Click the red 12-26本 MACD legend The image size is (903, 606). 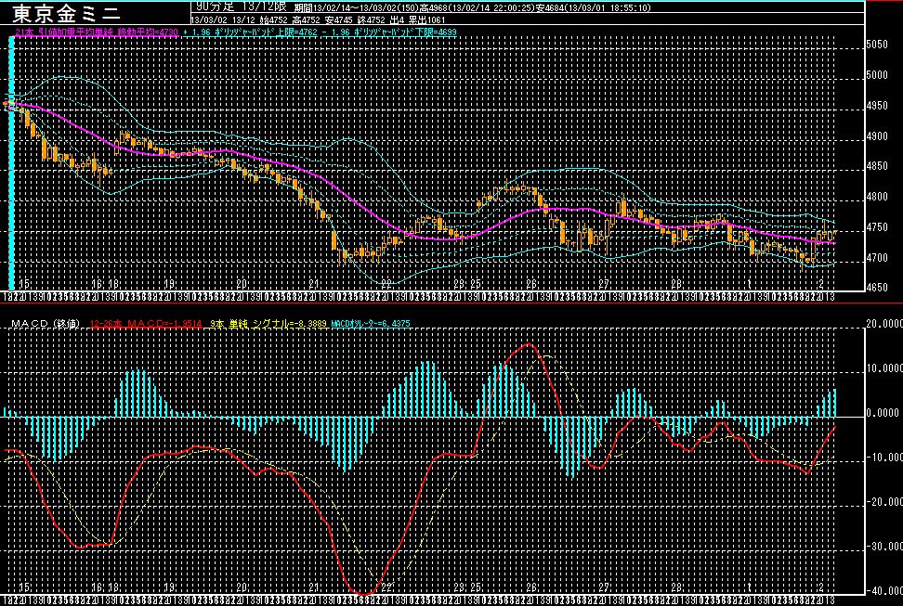(146, 324)
